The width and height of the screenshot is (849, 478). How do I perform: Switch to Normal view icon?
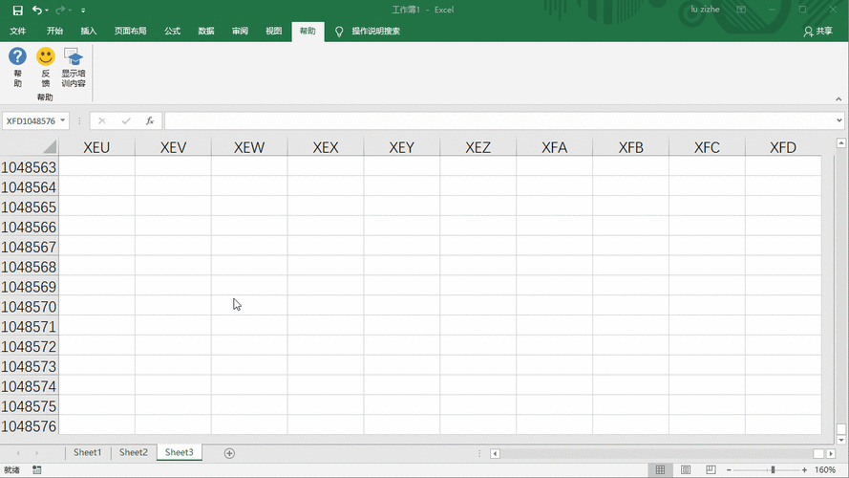coord(660,469)
